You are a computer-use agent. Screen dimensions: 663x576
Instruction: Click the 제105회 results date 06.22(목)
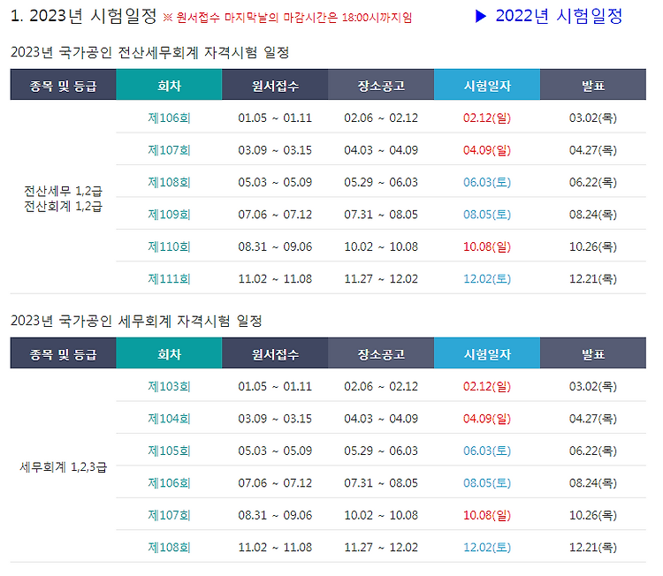click(593, 451)
